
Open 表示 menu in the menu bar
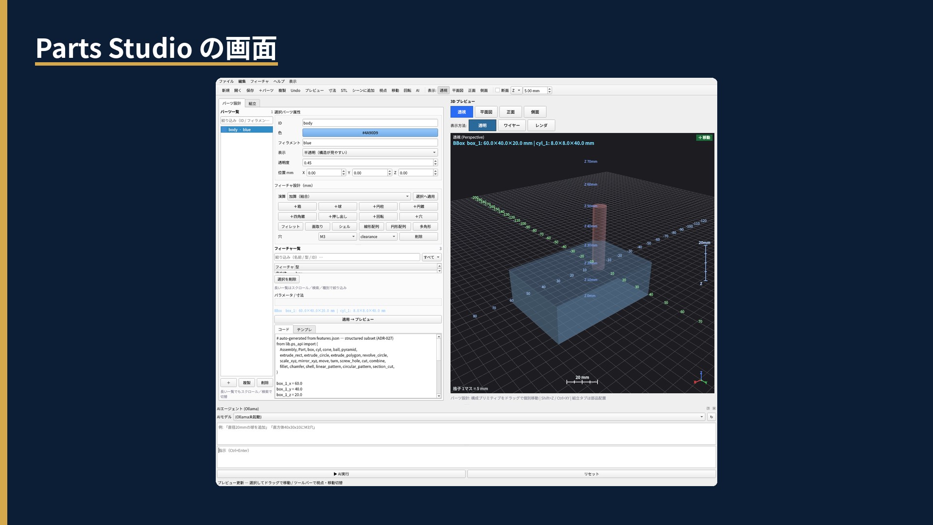(293, 81)
